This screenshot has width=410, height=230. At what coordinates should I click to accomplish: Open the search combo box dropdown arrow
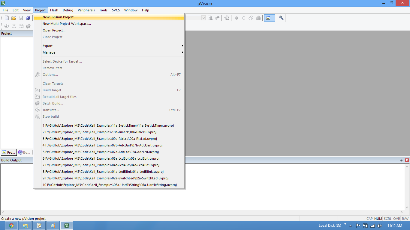(203, 18)
